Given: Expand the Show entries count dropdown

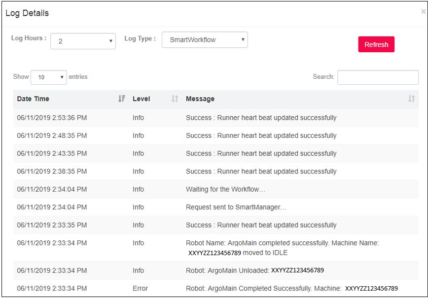Looking at the screenshot, I should (48, 77).
